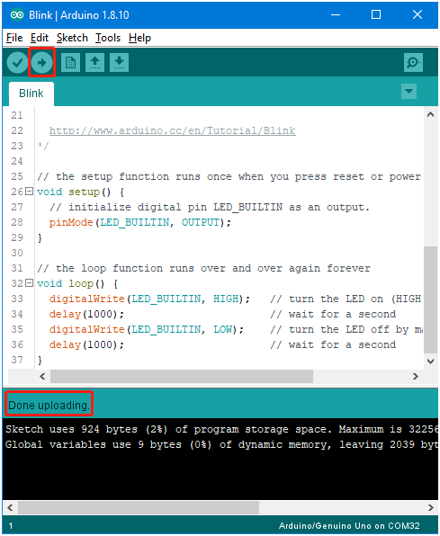Click the editor vertical scrollbar thumb
This screenshot has width=440, height=536.
(x=430, y=299)
